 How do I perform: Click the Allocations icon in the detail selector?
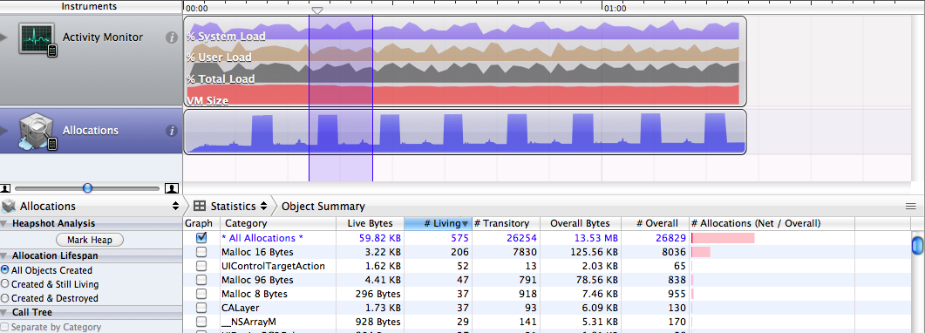coord(8,207)
